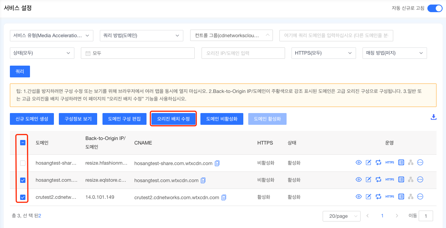Click inside the 오리진 IP/도메인 입력 field
Screen dimensions: 446x228
[x=243, y=53]
